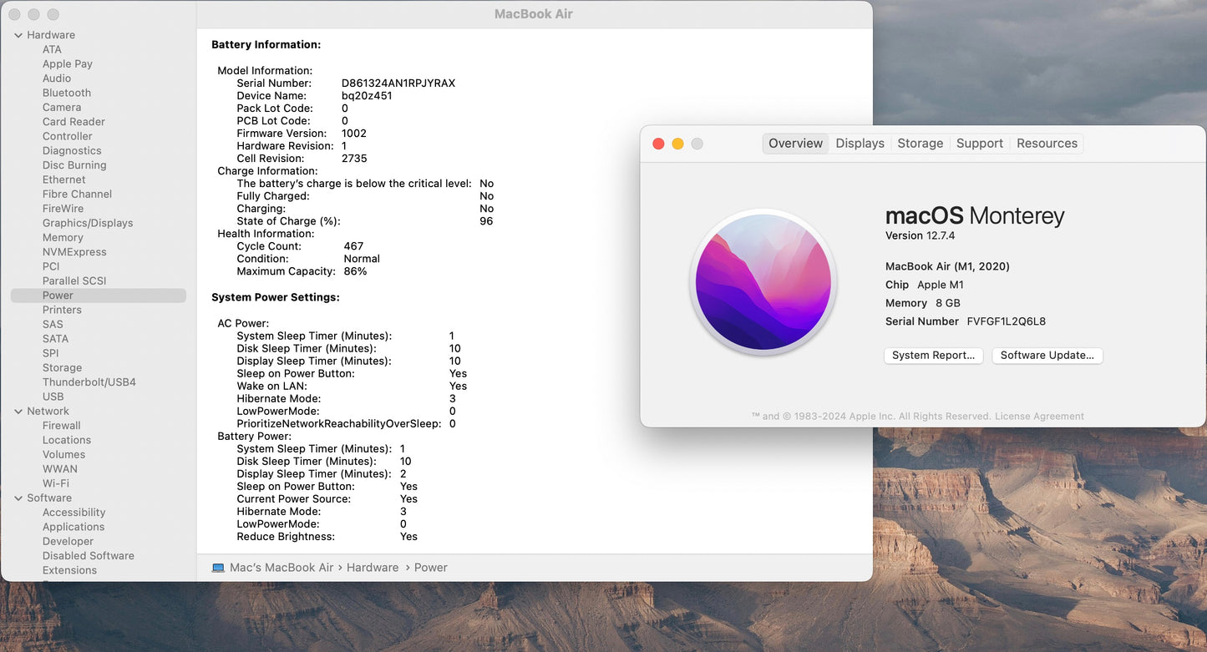1207x652 pixels.
Task: Click the Cycle Count value 467
Action: (353, 246)
